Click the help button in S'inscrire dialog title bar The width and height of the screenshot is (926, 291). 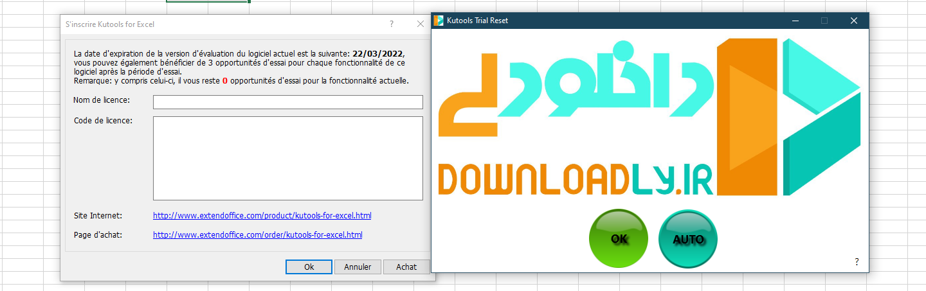(392, 24)
